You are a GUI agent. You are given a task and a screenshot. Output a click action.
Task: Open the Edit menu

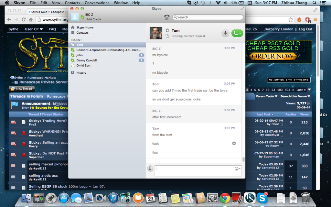point(44,3)
